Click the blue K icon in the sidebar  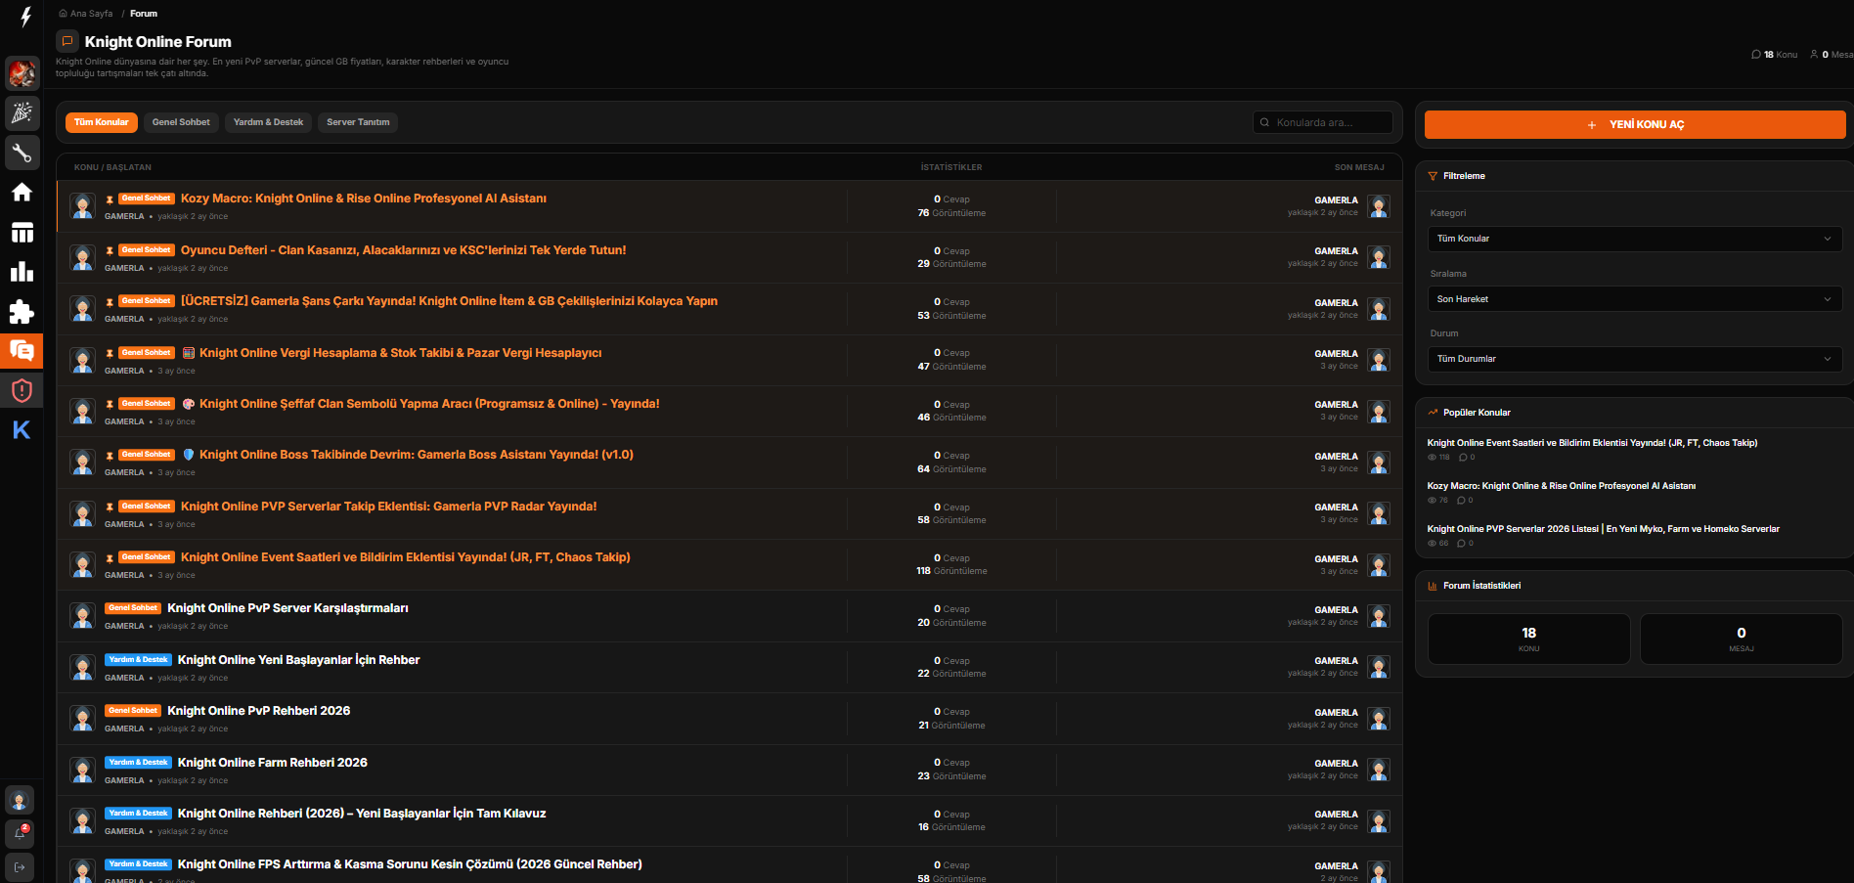(22, 430)
